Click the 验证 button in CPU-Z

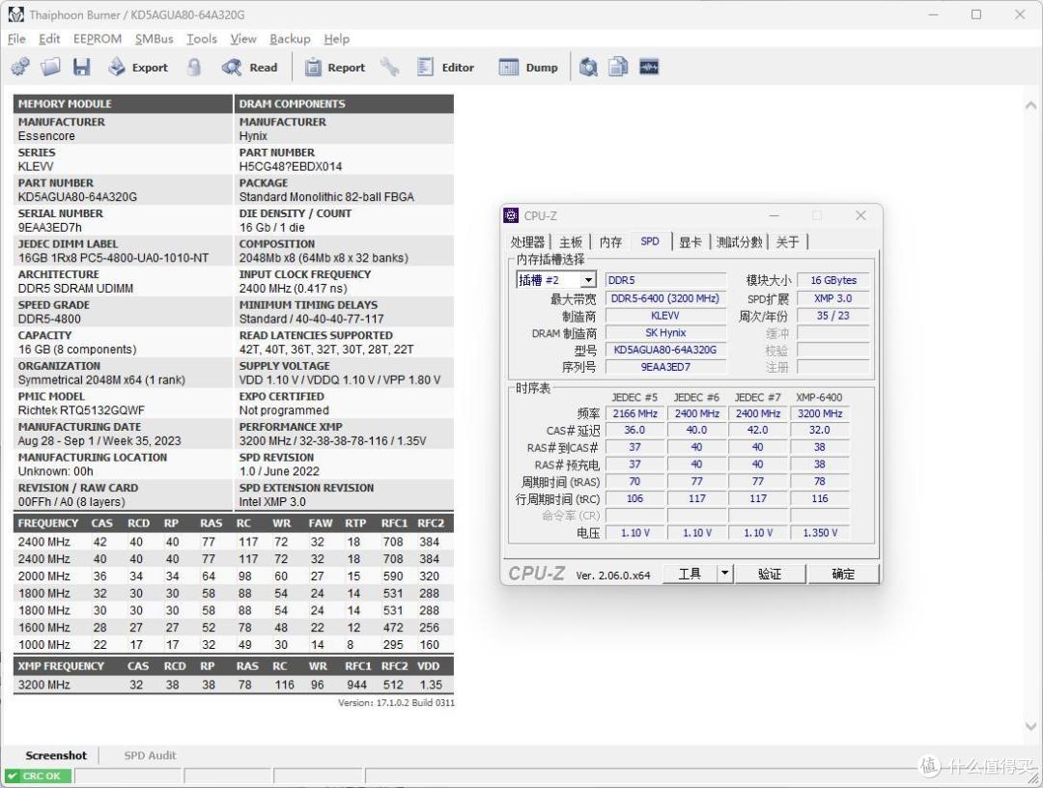point(770,574)
